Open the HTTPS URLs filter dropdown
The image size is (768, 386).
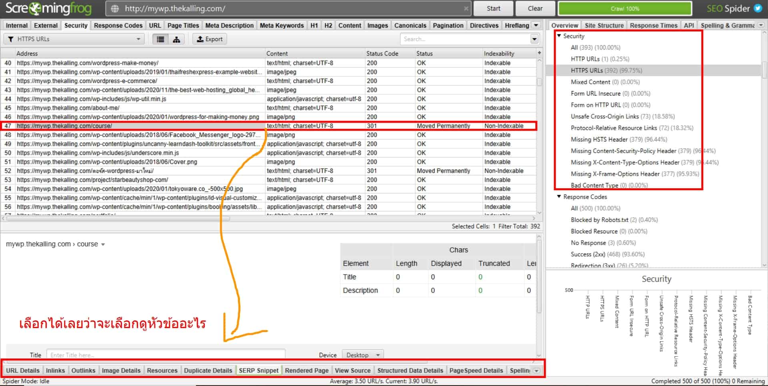click(74, 39)
